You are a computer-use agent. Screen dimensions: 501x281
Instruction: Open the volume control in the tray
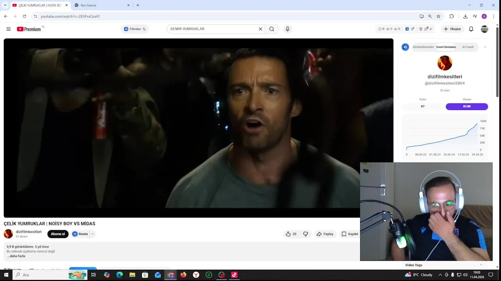[465, 275]
